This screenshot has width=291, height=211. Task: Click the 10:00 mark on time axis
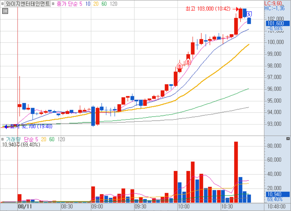[184, 206]
